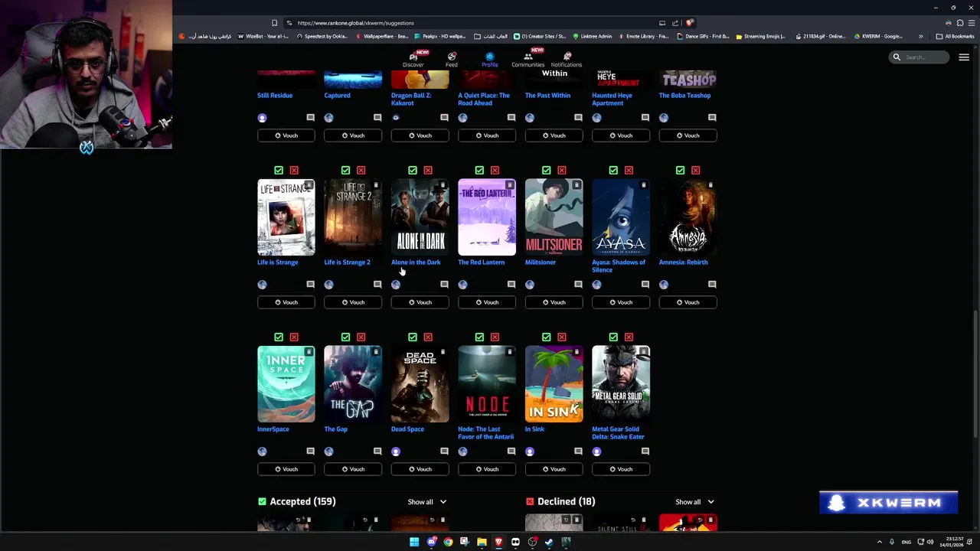Open comment icon under Still Residue
Image resolution: width=980 pixels, height=551 pixels.
(x=310, y=118)
